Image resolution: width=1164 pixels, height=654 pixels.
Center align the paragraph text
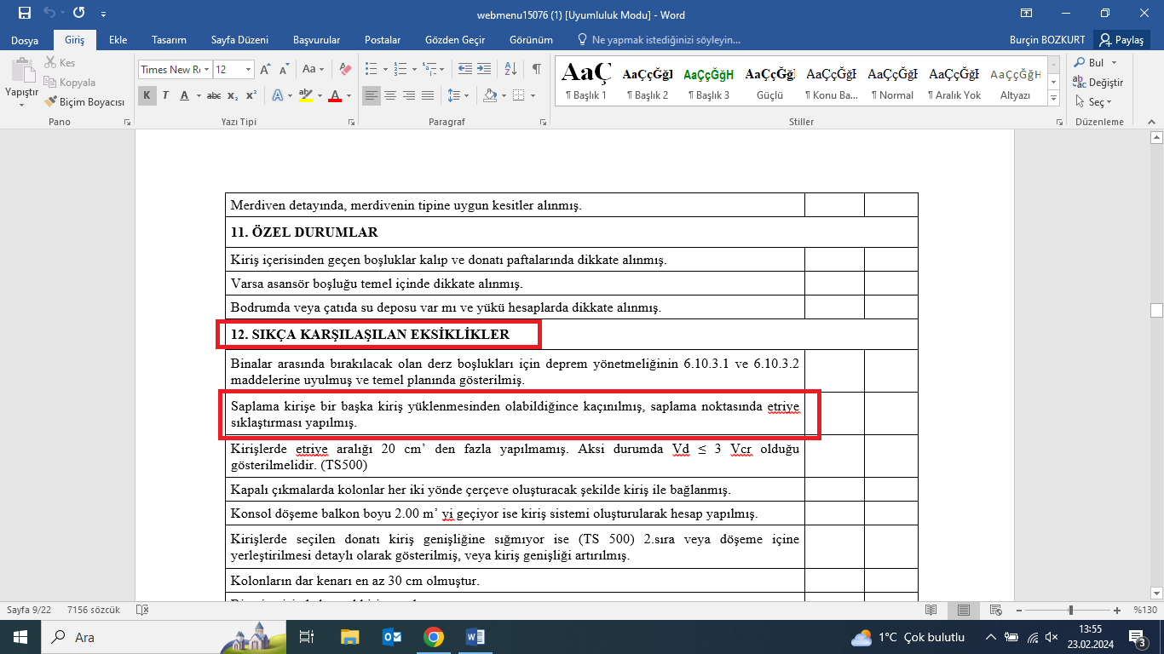click(390, 95)
